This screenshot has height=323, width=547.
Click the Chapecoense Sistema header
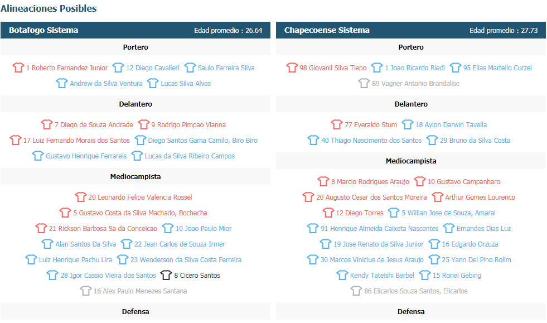point(411,30)
